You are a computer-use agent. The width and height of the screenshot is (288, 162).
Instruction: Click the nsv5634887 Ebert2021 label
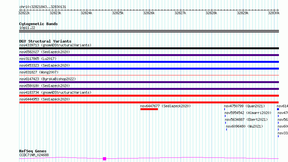point(246,119)
